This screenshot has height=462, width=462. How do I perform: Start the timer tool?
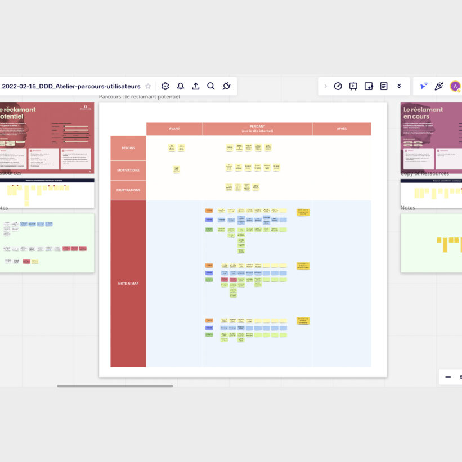tap(338, 86)
